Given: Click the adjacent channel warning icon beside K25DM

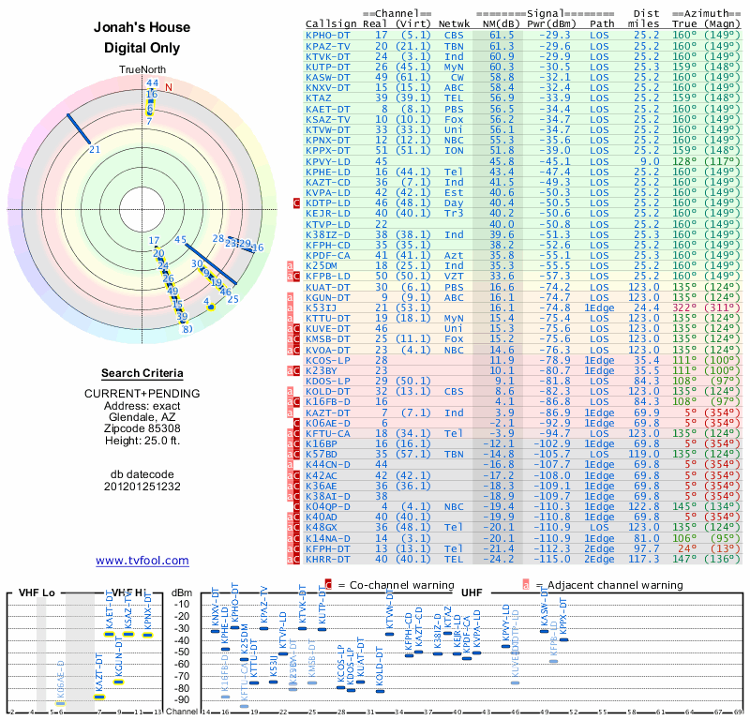Looking at the screenshot, I should click(290, 266).
